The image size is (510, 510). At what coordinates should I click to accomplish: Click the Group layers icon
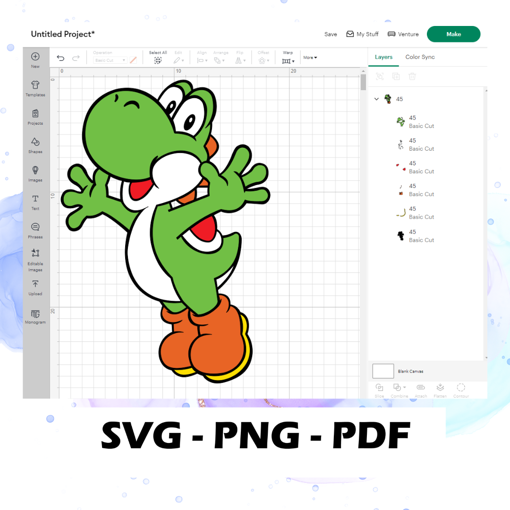point(380,76)
